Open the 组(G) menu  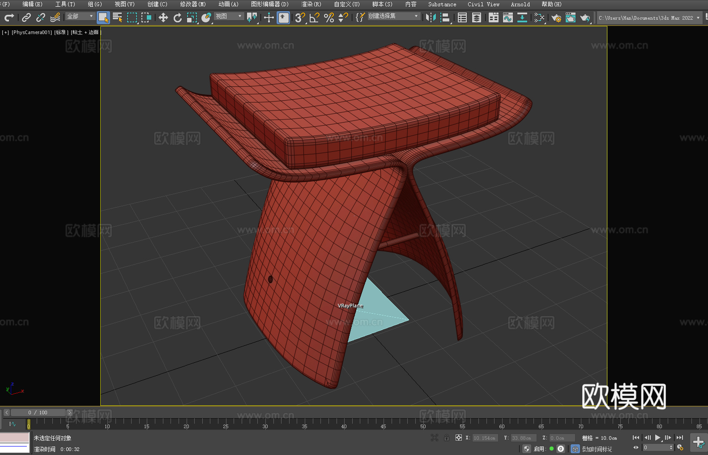[95, 4]
